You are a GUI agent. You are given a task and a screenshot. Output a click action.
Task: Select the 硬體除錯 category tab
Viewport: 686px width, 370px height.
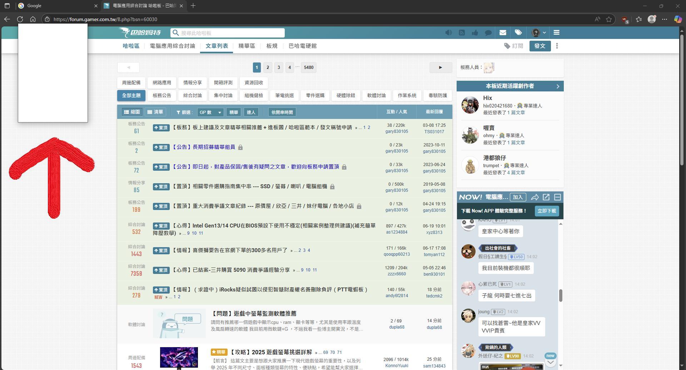click(x=346, y=95)
